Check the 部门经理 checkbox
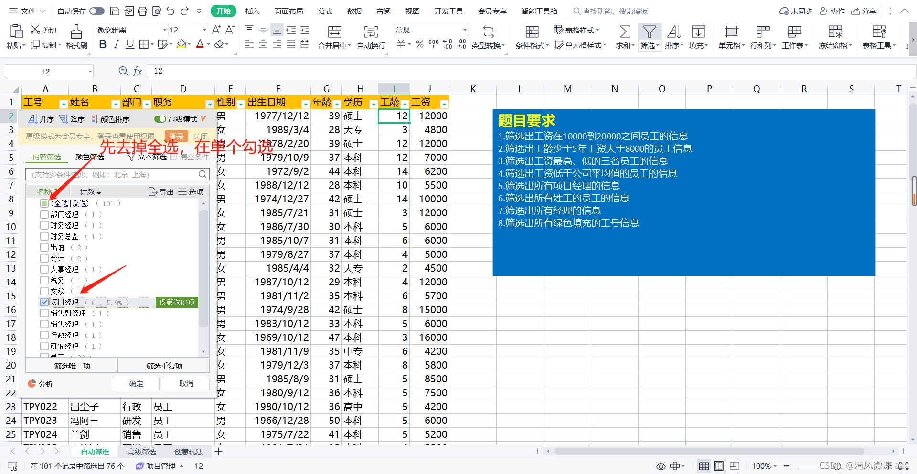 44,215
